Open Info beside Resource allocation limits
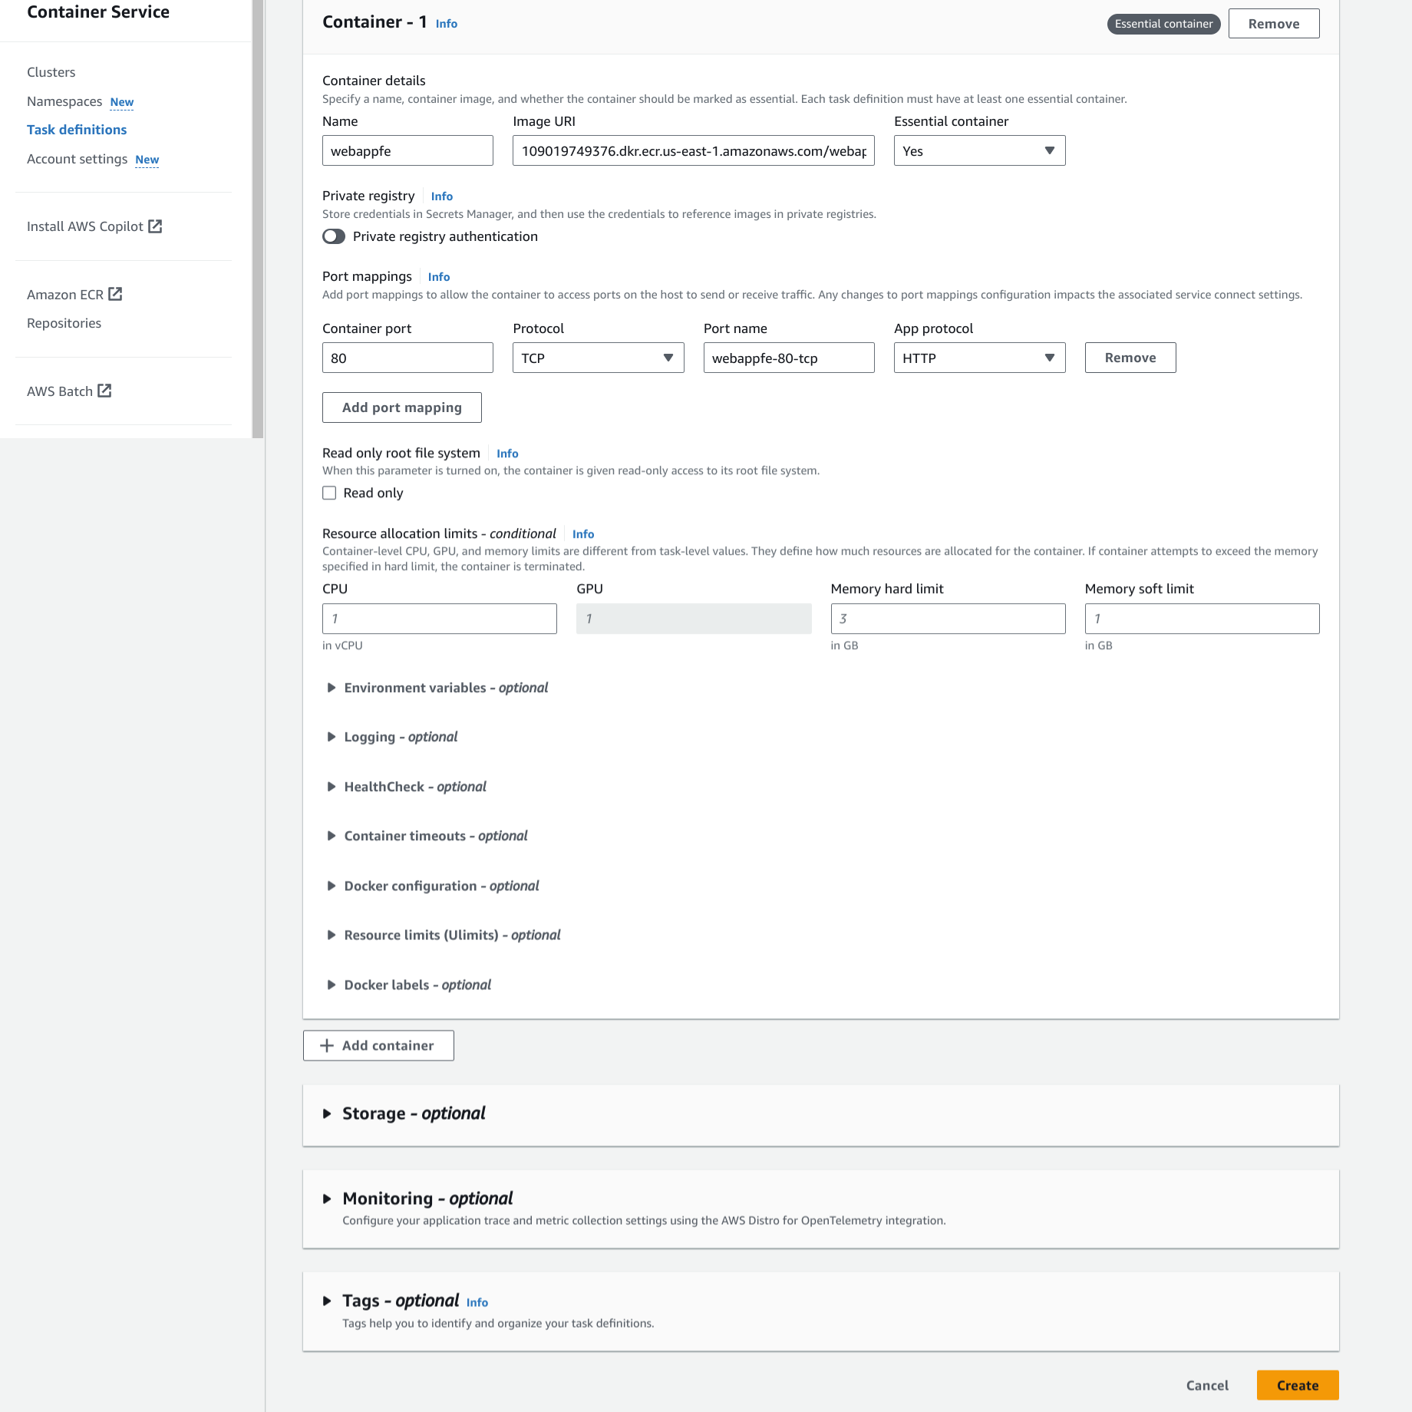This screenshot has height=1412, width=1412. tap(582, 534)
